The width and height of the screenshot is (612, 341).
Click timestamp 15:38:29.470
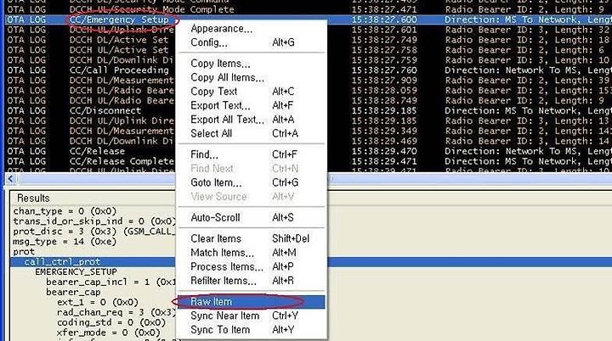click(384, 151)
